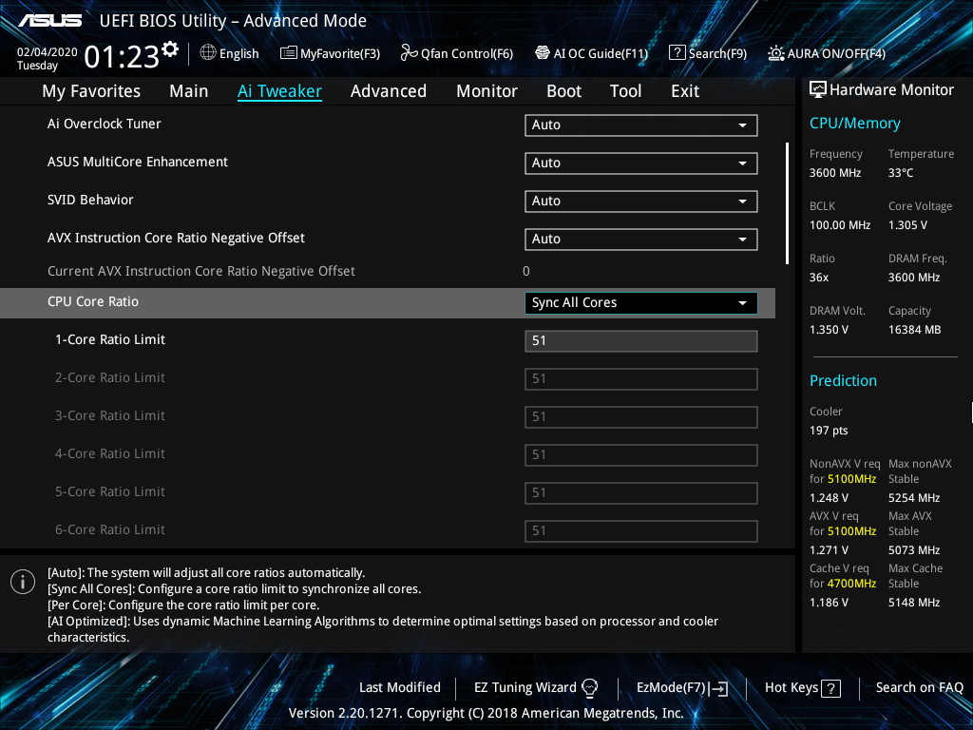This screenshot has height=730, width=973.
Task: Click the Qfan Control fan icon
Action: pos(409,53)
